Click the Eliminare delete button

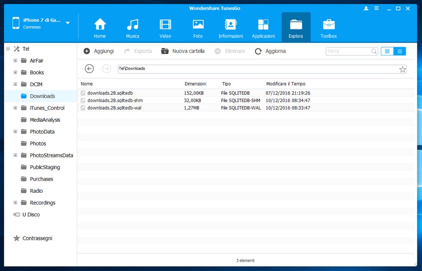230,51
